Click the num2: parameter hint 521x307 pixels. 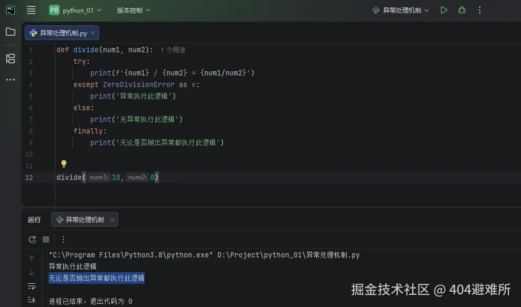(x=137, y=177)
